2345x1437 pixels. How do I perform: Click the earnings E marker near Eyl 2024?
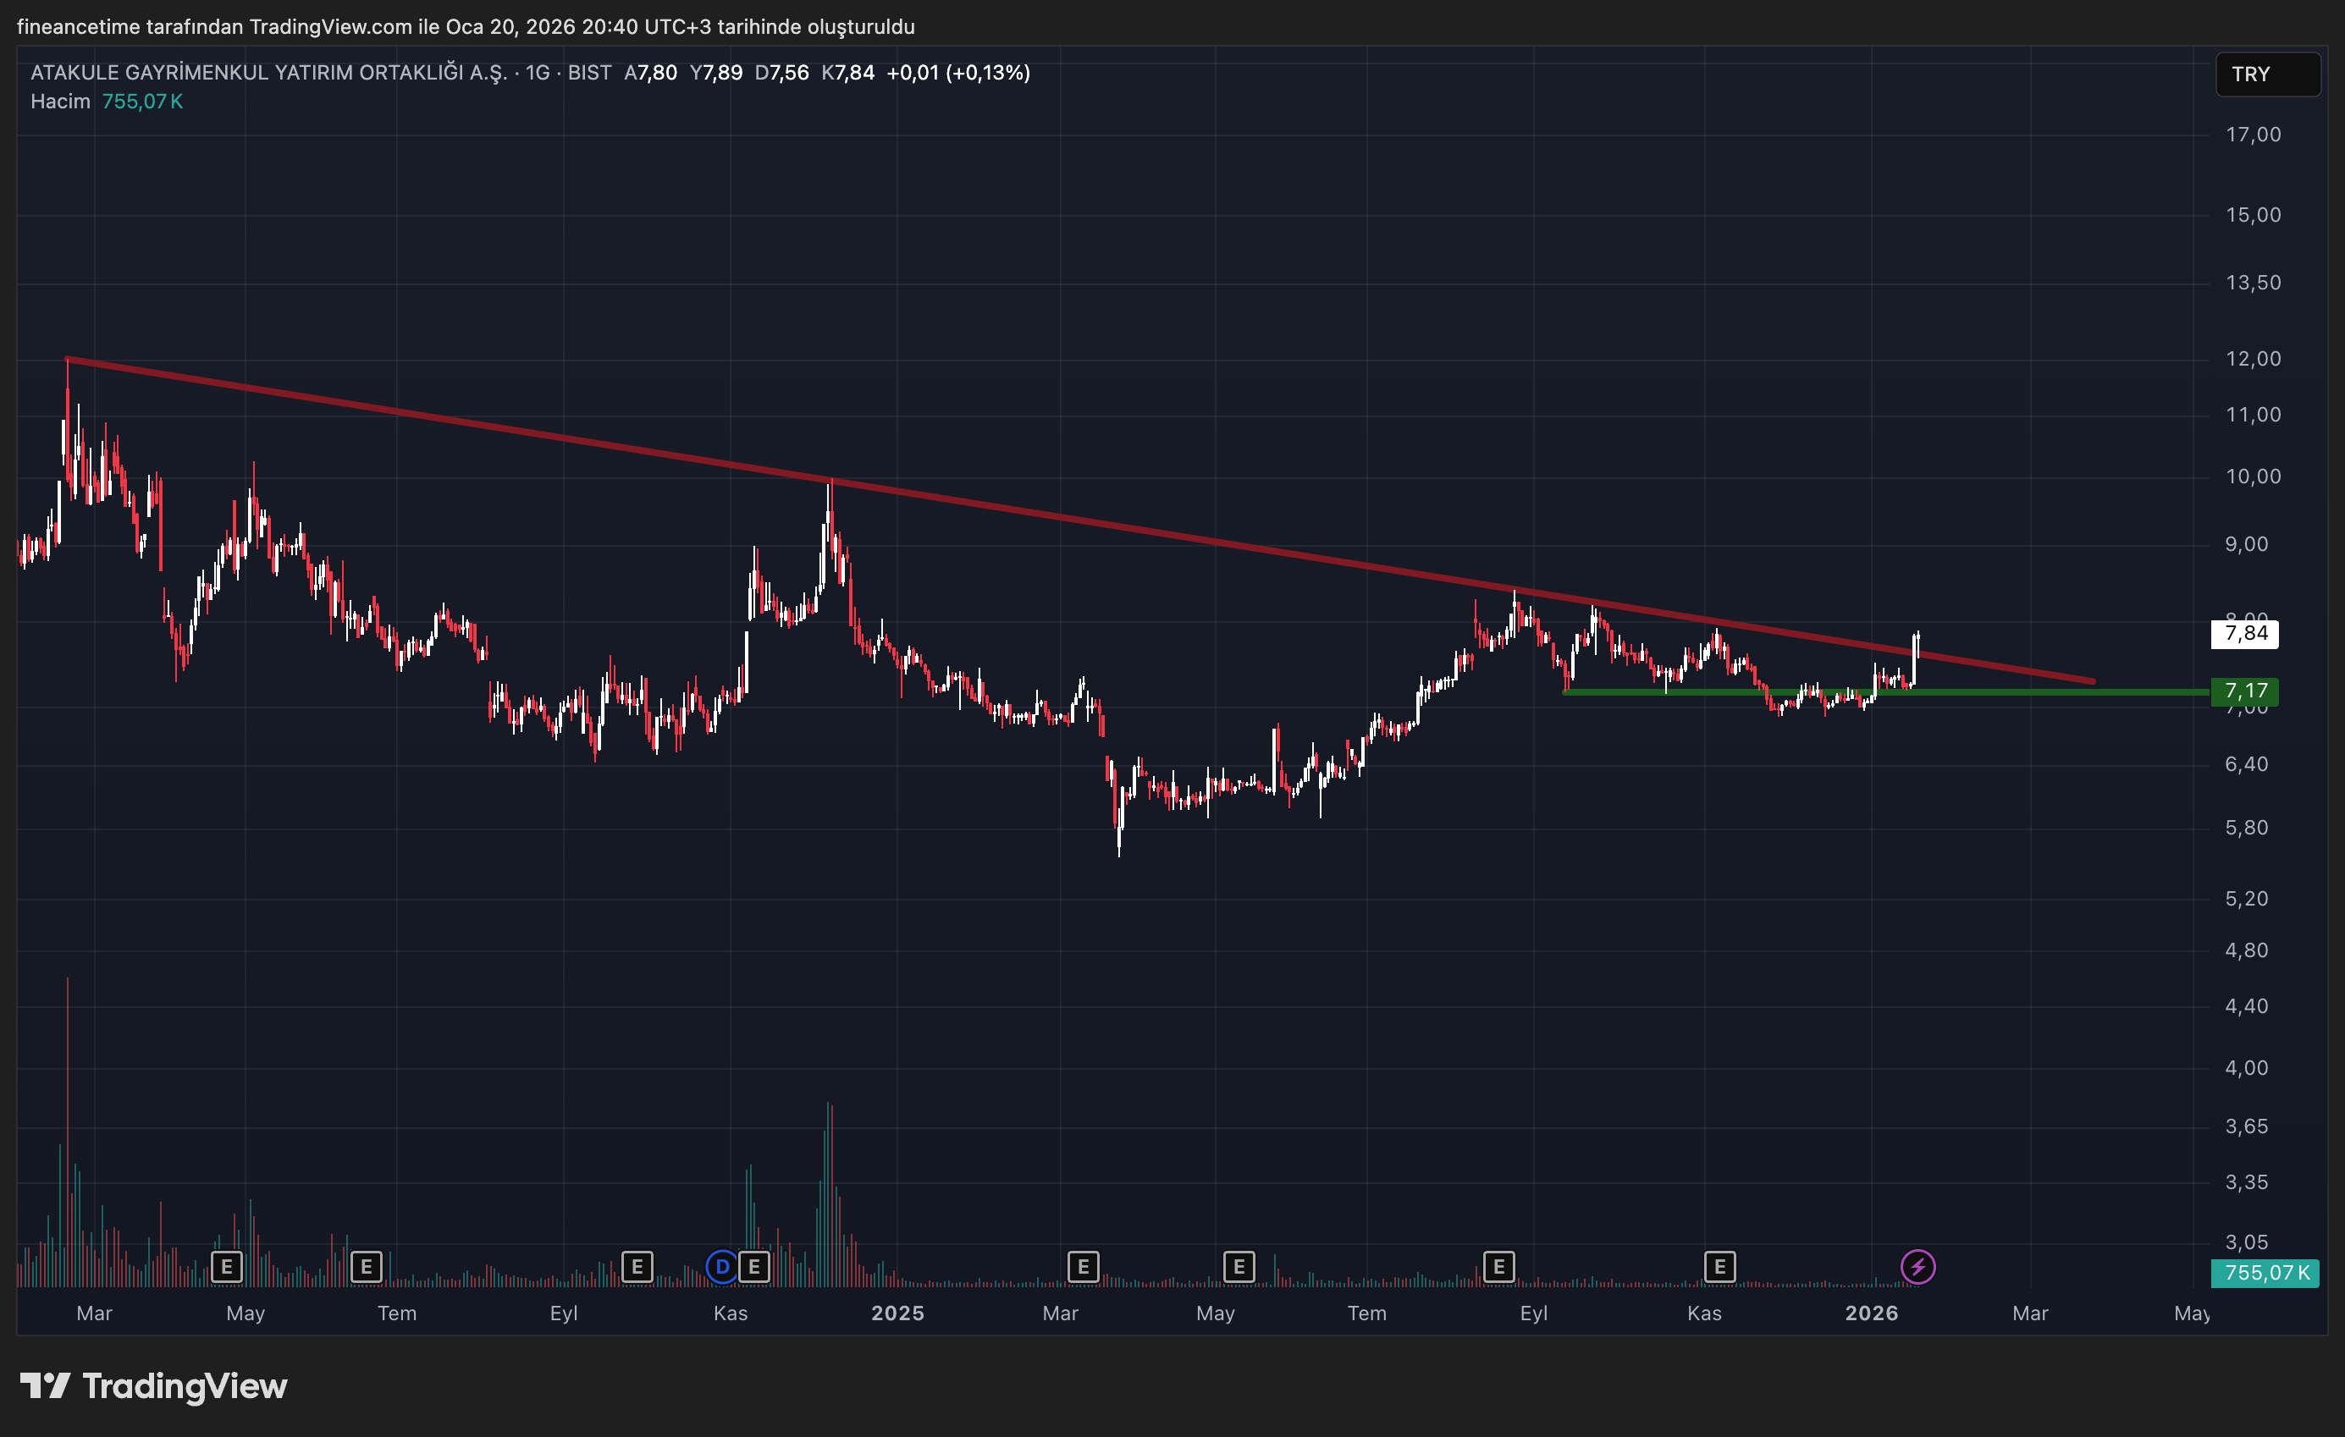click(637, 1267)
